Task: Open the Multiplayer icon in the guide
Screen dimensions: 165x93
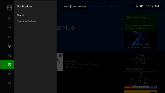Action: tap(9, 28)
